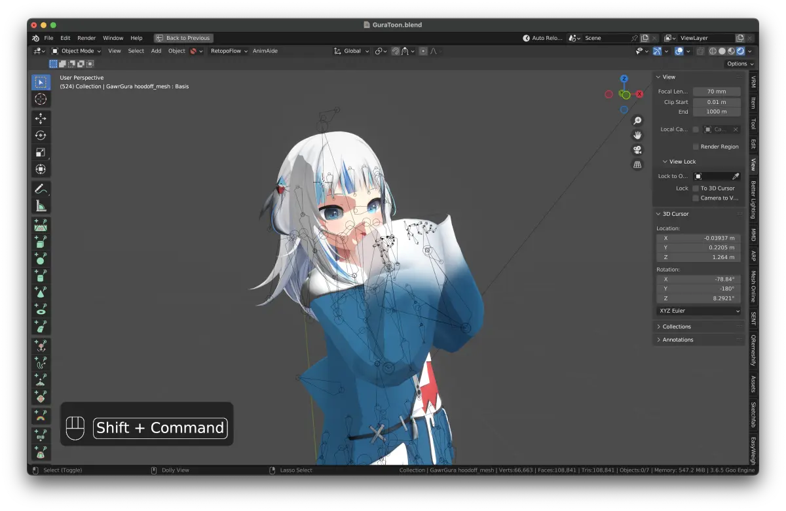Open the Window menu
The image size is (786, 511).
coord(113,38)
